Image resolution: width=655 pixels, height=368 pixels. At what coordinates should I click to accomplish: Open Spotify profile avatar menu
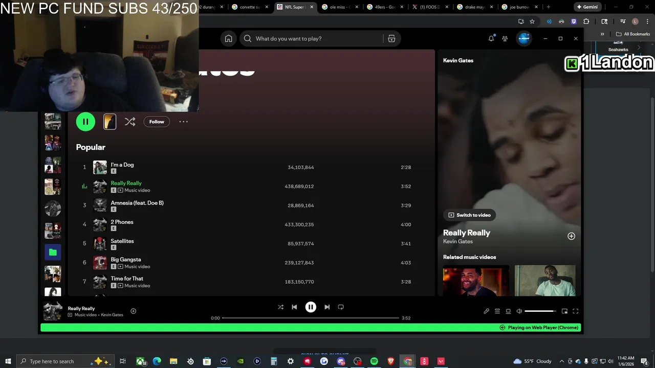click(523, 38)
